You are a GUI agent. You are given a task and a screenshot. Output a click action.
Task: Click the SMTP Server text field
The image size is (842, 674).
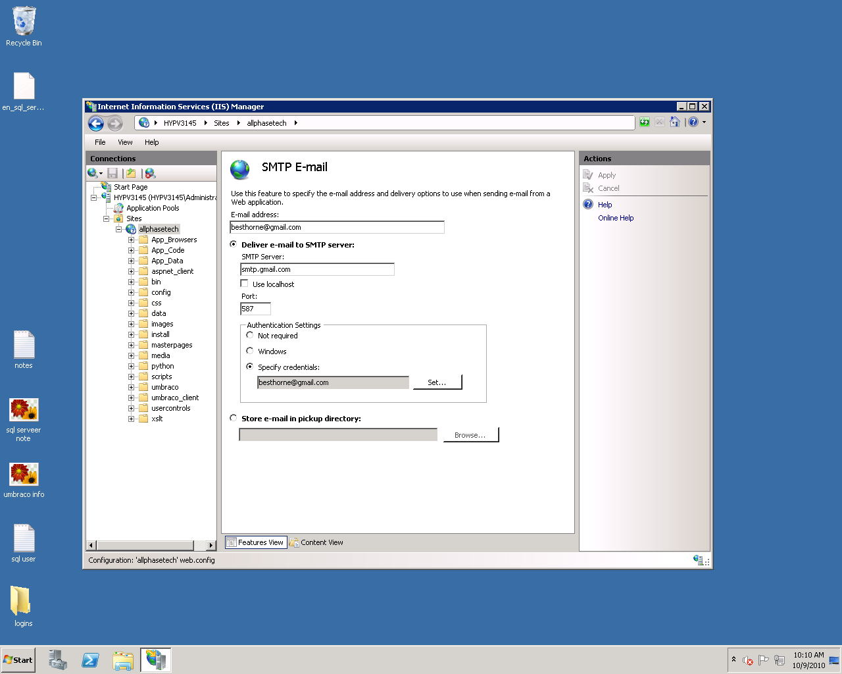(317, 269)
